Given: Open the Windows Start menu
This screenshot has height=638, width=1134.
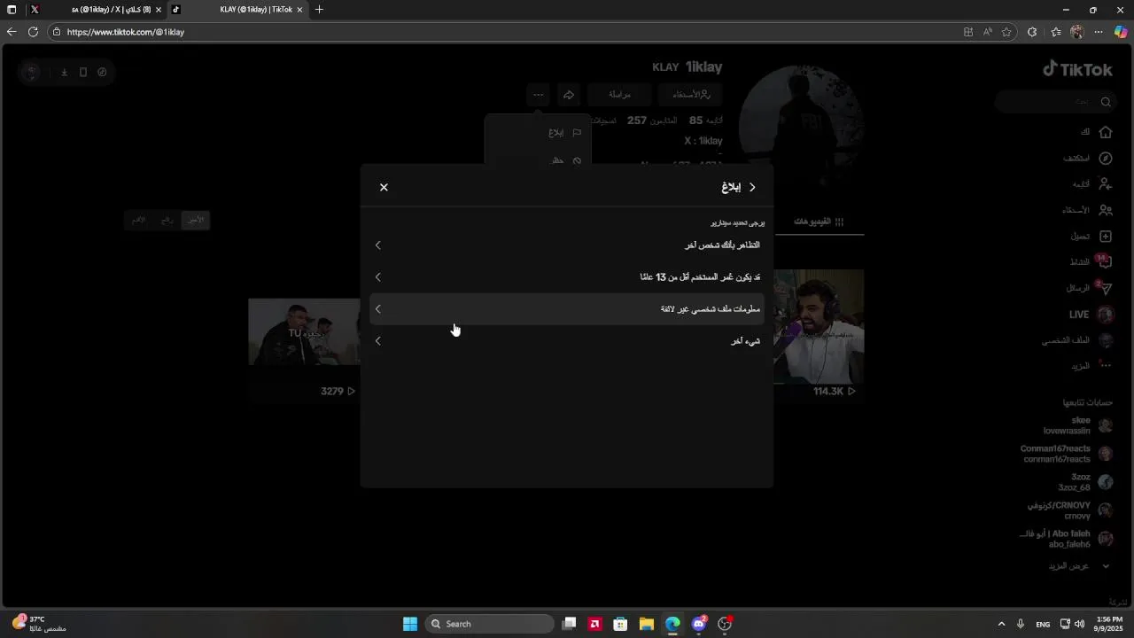Looking at the screenshot, I should (410, 624).
